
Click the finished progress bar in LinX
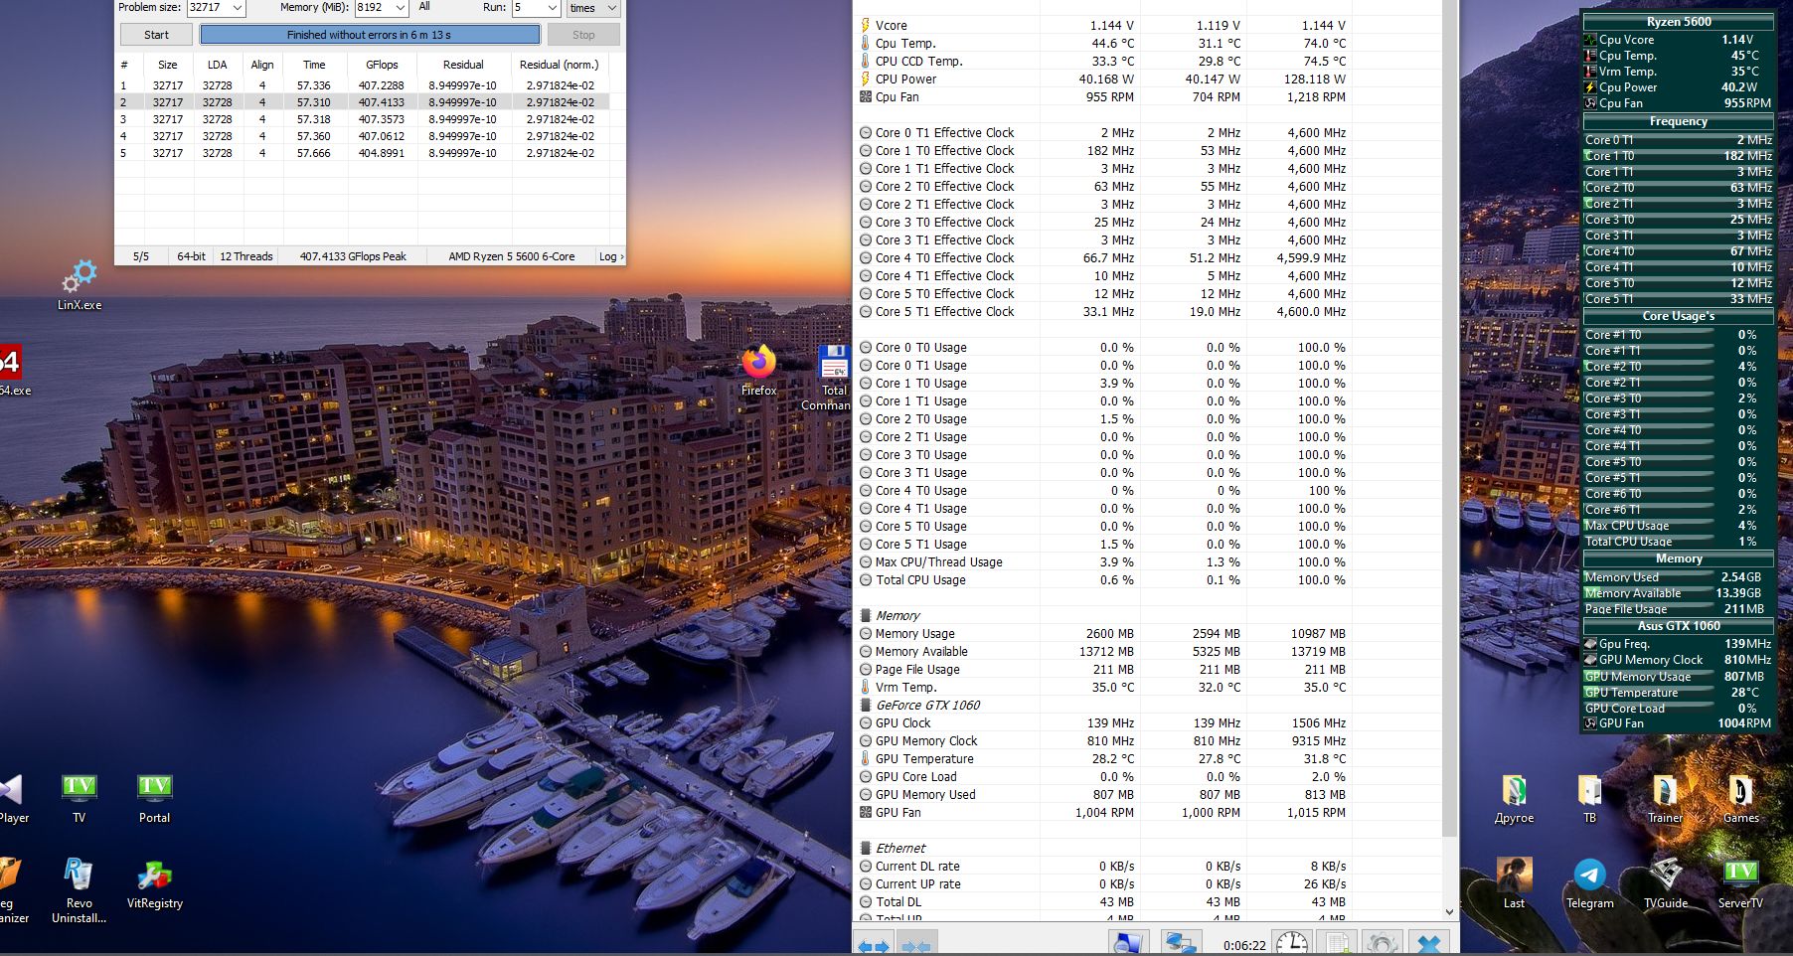point(370,35)
